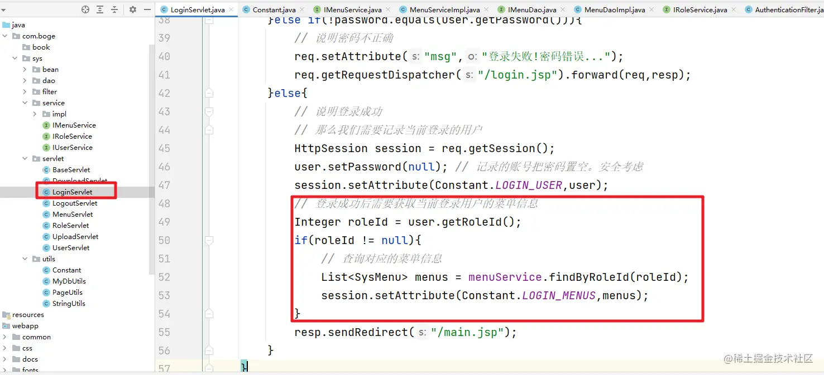Image resolution: width=824 pixels, height=375 pixels.
Task: Click the fold marker at line 50
Action: [x=209, y=240]
